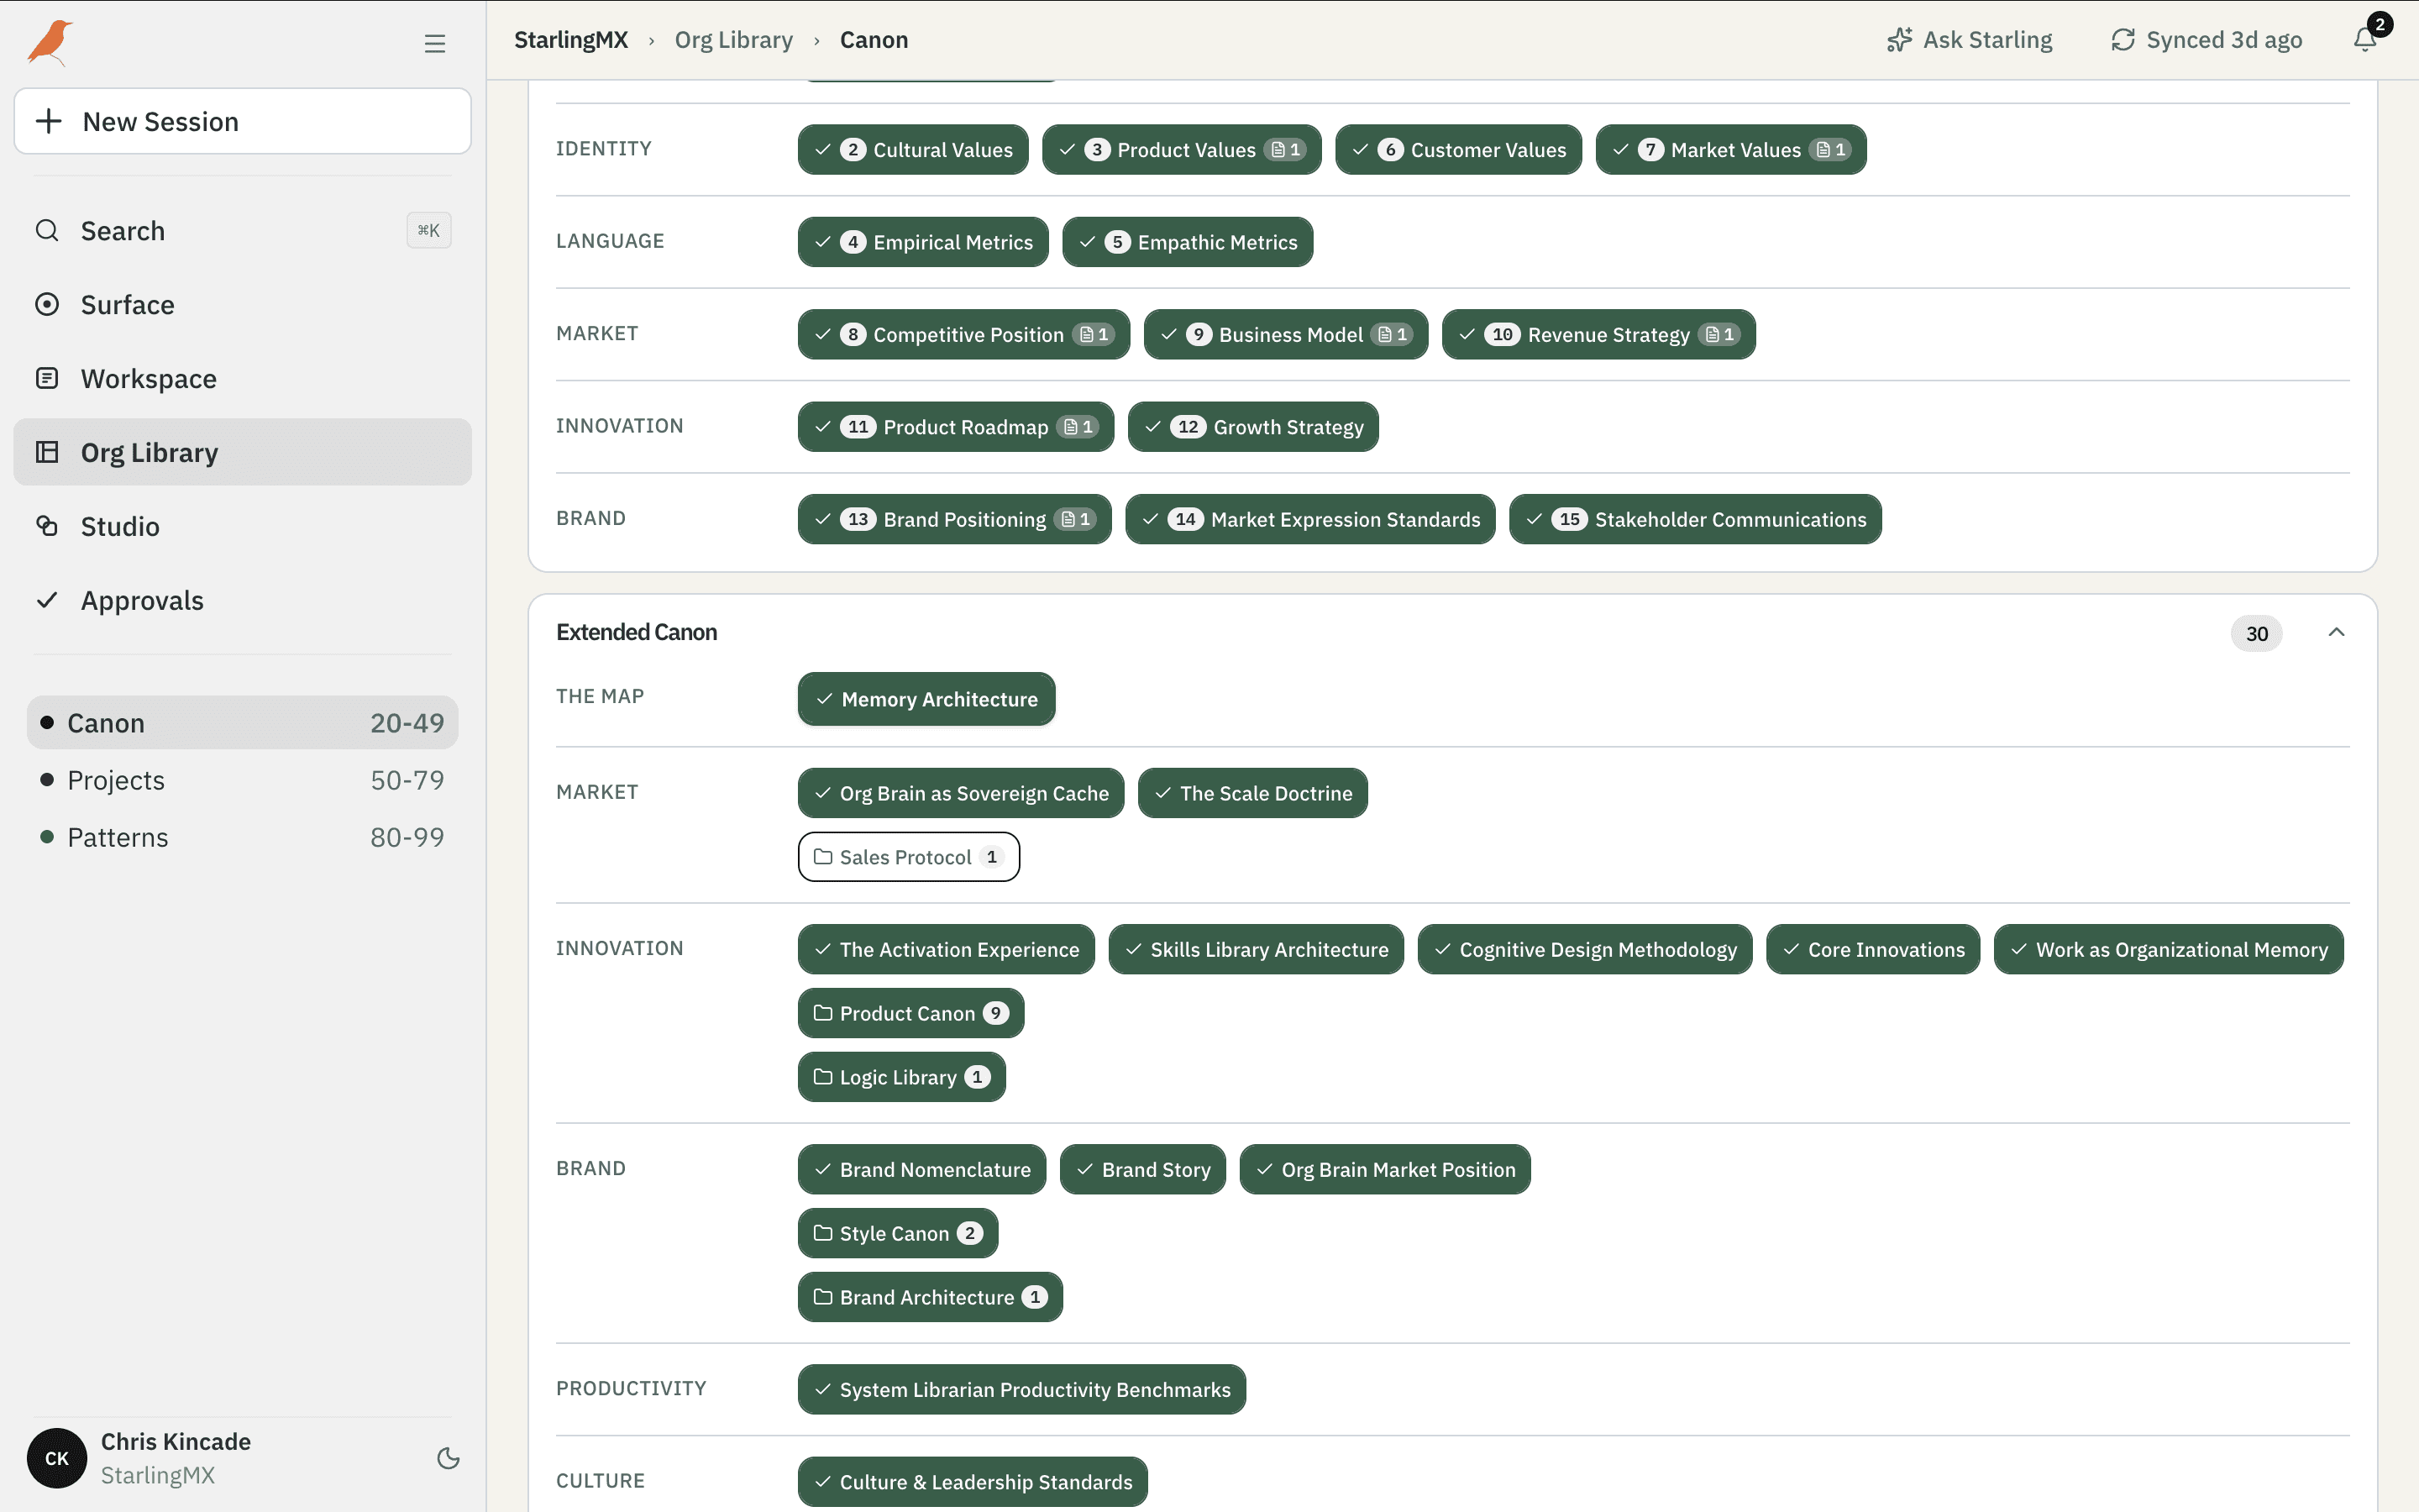This screenshot has height=1512, width=2419.
Task: Click the Studio shapes icon
Action: coord(47,526)
